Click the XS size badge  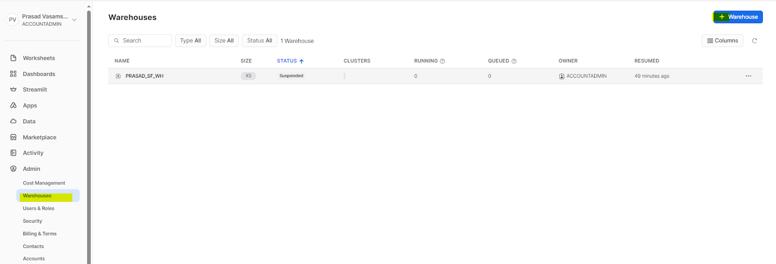click(248, 76)
